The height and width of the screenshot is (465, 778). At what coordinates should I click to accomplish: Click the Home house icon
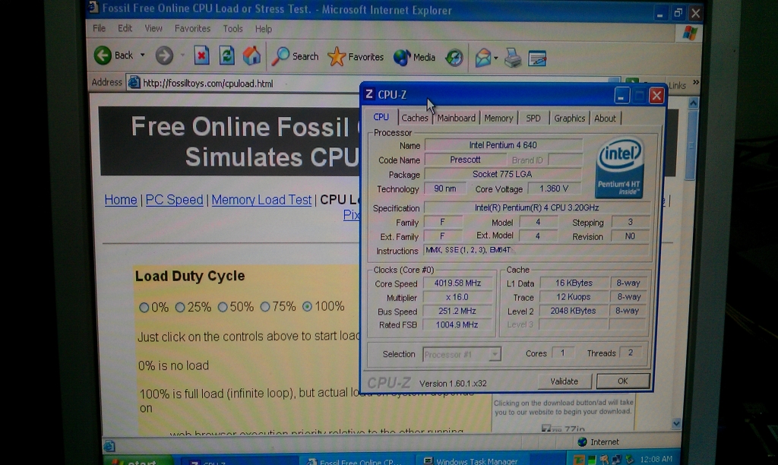pyautogui.click(x=251, y=55)
